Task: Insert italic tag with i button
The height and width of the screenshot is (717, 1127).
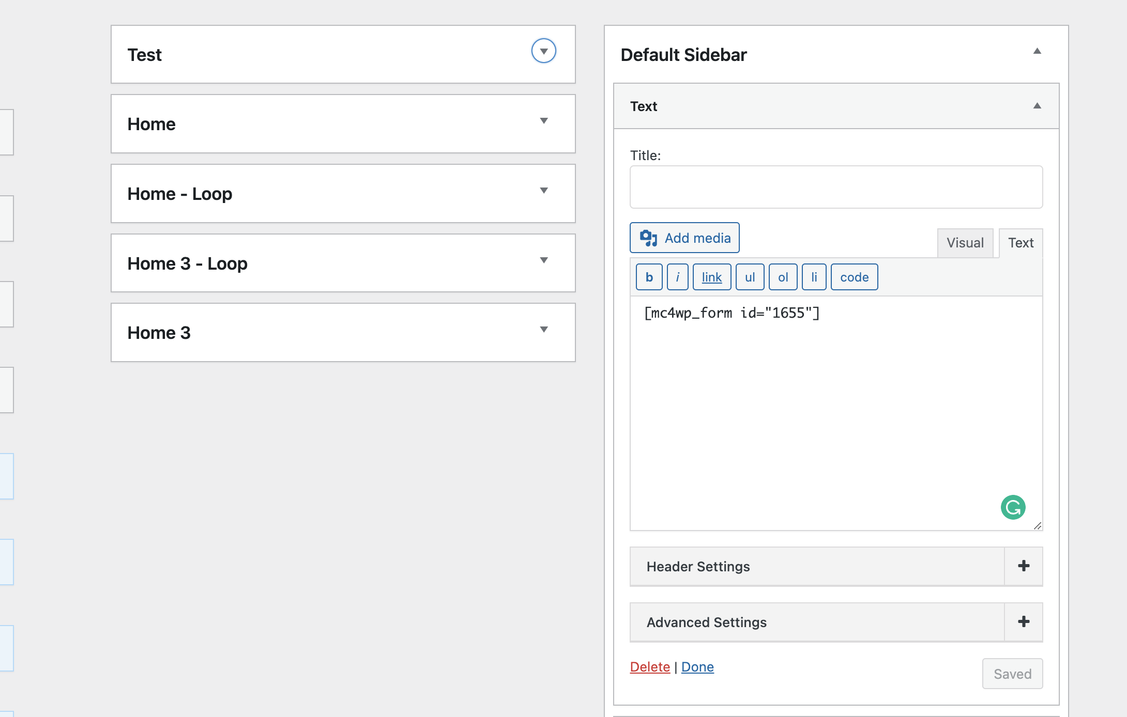Action: coord(678,277)
